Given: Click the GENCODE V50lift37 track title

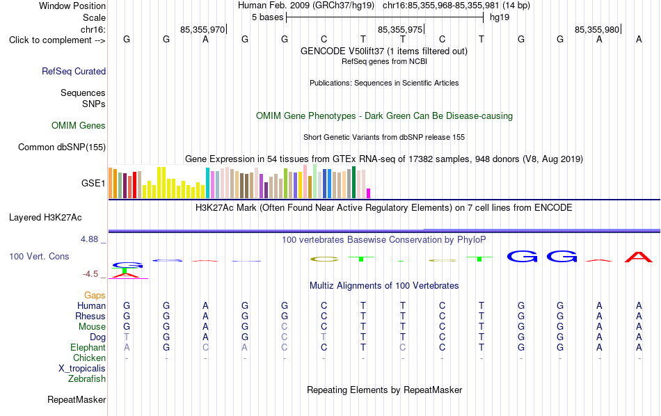Looking at the screenshot, I should [384, 51].
